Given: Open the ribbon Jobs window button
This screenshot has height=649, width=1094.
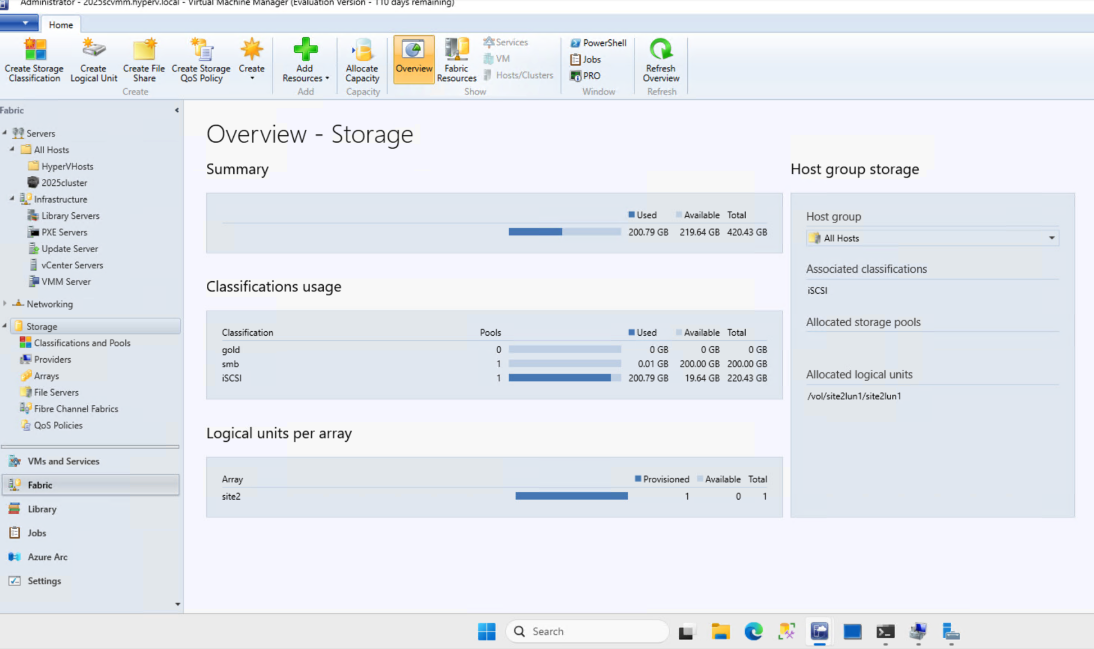Looking at the screenshot, I should 585,59.
